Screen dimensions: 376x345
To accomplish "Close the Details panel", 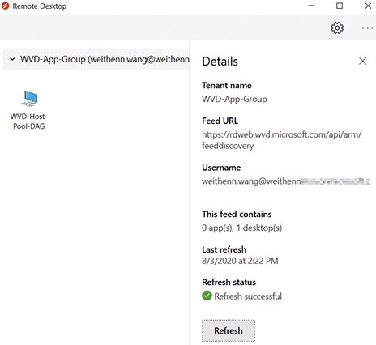I will pyautogui.click(x=362, y=61).
